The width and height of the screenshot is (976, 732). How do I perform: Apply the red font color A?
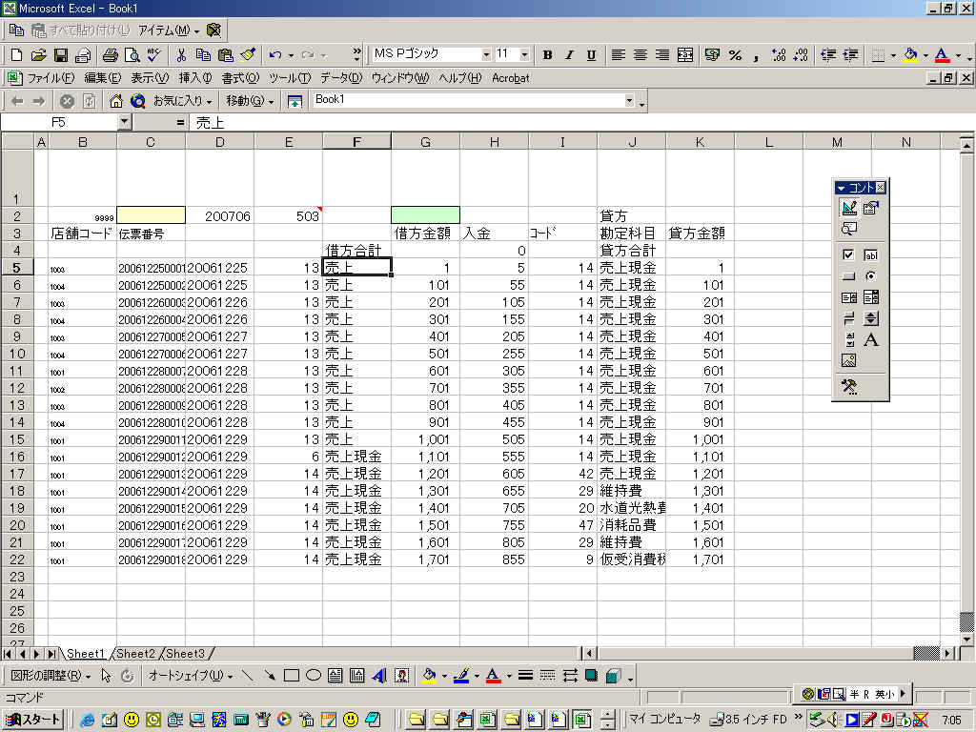coord(942,54)
